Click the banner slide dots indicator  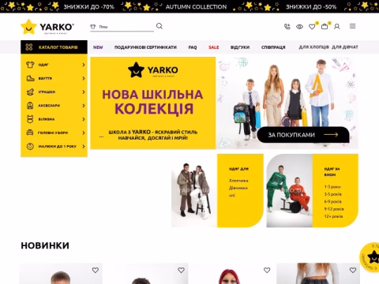(x=101, y=136)
